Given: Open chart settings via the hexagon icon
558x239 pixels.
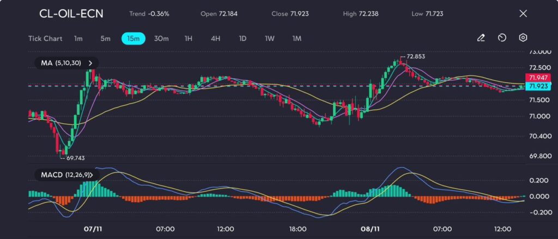Looking at the screenshot, I should pos(523,38).
